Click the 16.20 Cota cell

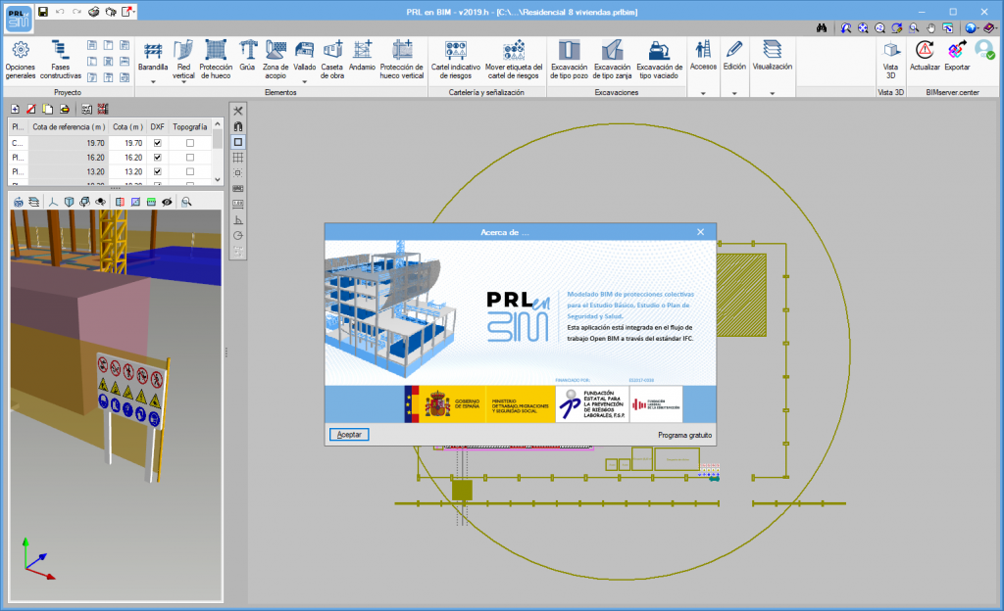127,158
